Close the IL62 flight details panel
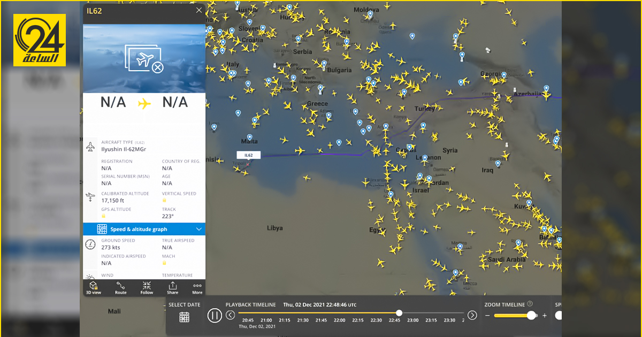Image resolution: width=642 pixels, height=337 pixels. click(x=199, y=10)
